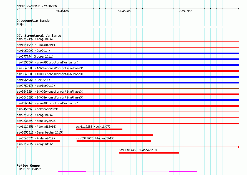The width and height of the screenshot is (247, 175).
Task: Click the red bar under nsv3347603
Action: point(114,141)
